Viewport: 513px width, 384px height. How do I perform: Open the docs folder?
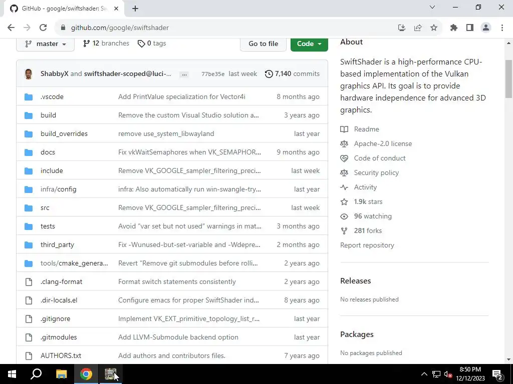[x=48, y=152]
